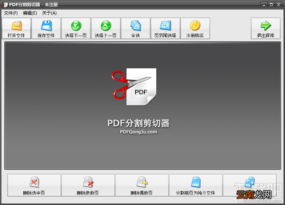The image size is (285, 205).
Task: Select previous page with 选择上一页
Action: (106, 28)
